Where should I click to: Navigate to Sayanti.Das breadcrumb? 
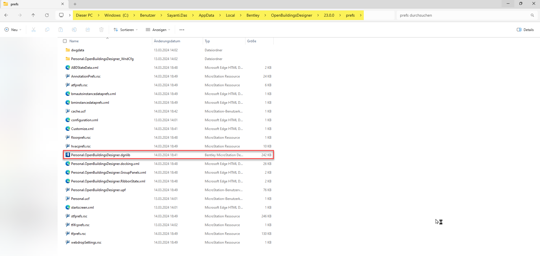click(x=177, y=15)
